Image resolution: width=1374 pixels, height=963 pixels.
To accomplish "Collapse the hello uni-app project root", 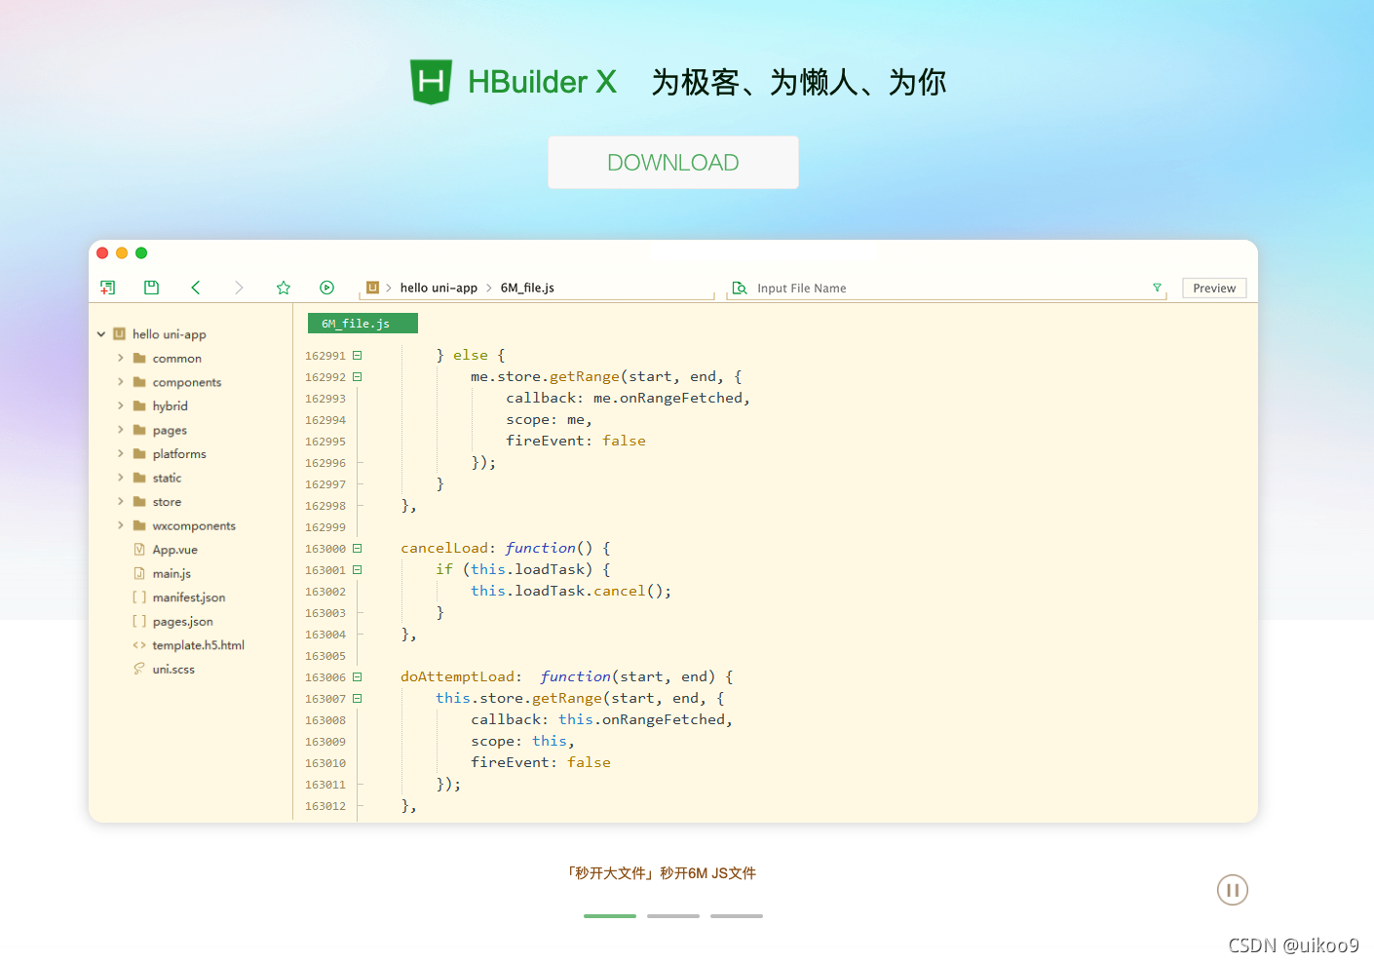I will pyautogui.click(x=101, y=334).
